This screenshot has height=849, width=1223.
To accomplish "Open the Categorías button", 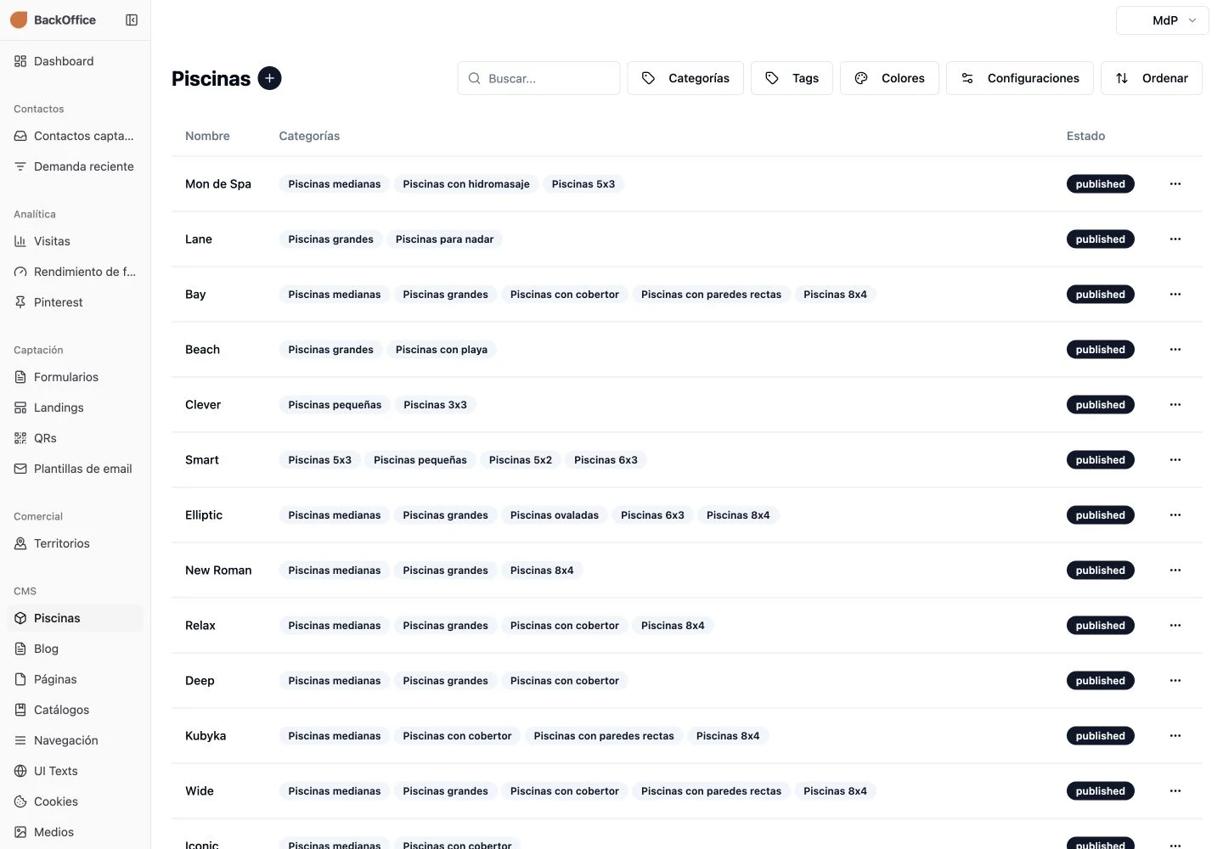I will coord(685,78).
